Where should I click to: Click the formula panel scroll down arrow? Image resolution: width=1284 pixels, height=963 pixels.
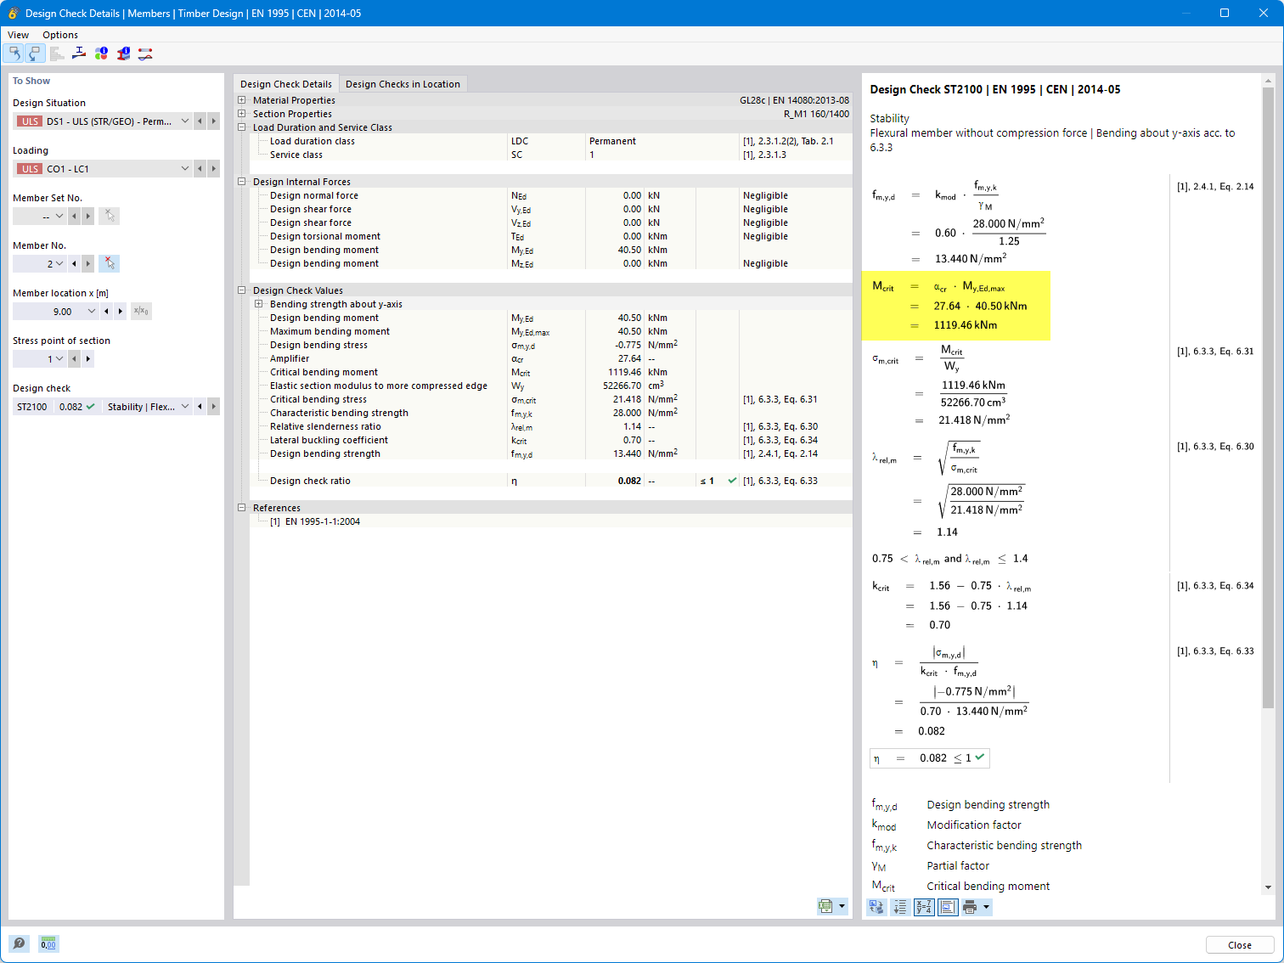pyautogui.click(x=1268, y=887)
